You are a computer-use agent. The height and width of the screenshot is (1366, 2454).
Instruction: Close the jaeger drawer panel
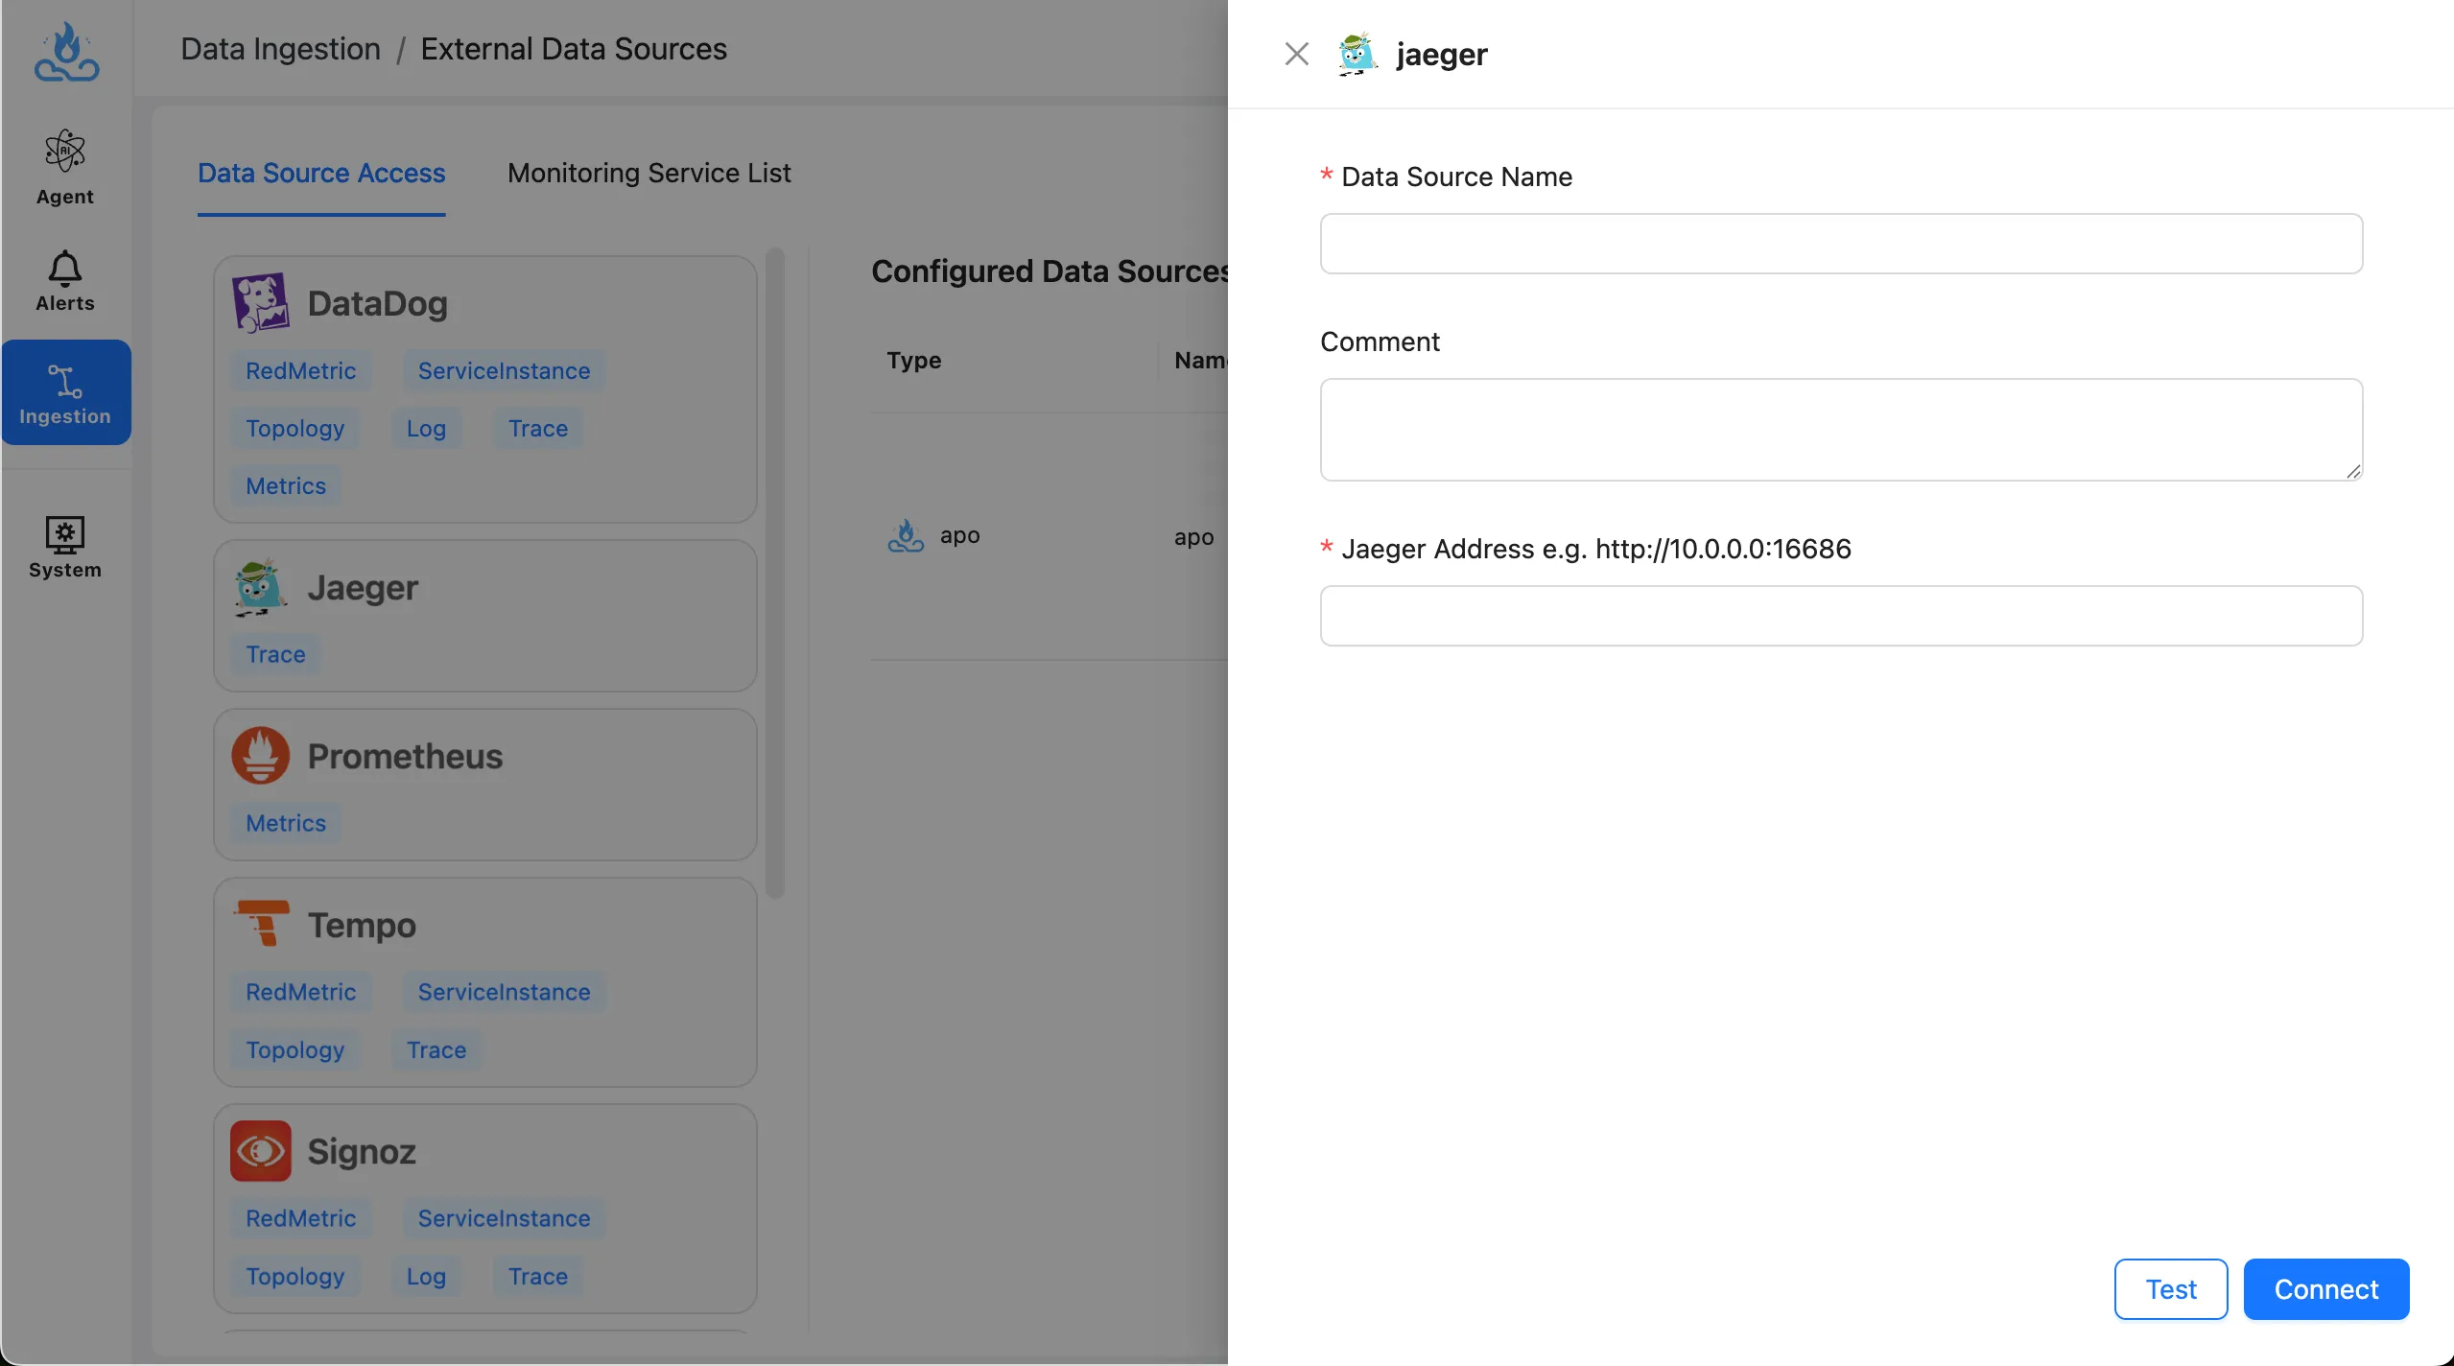tap(1296, 54)
